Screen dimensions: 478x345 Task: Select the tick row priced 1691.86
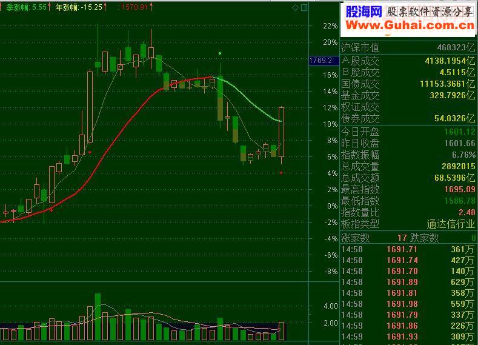408,326
